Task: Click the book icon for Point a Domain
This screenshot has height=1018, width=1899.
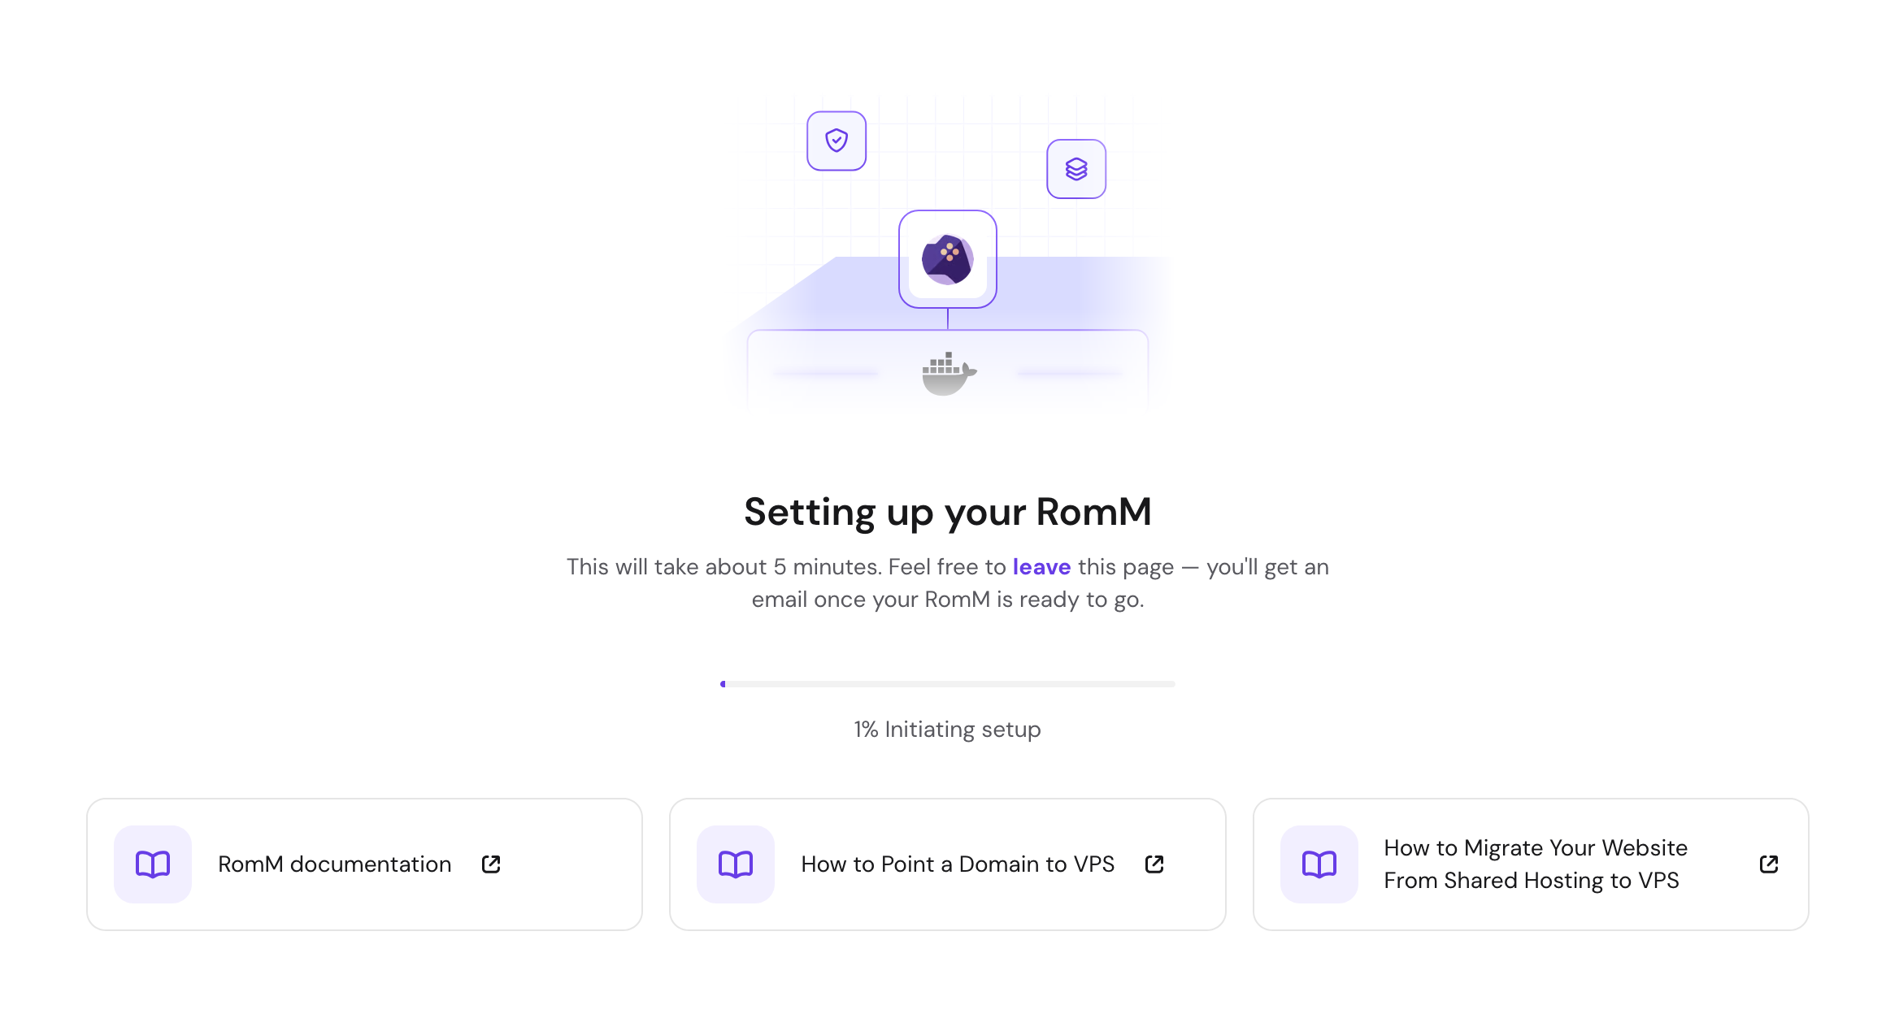Action: [x=736, y=864]
